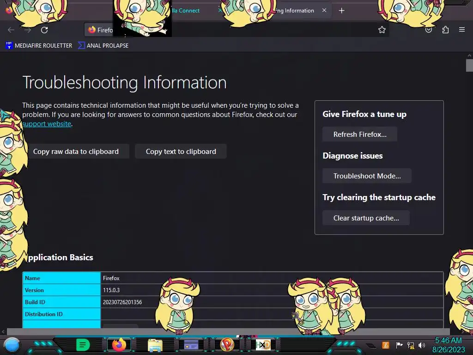The image size is (473, 355).
Task: Open the Java update tray icon
Action: tap(386, 345)
